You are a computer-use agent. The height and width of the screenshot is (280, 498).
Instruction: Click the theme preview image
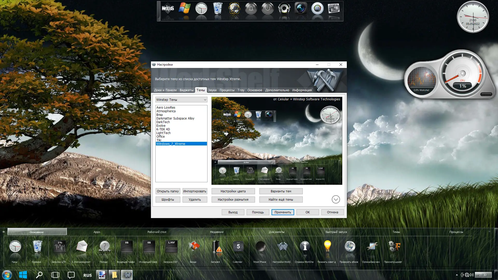[x=276, y=141]
